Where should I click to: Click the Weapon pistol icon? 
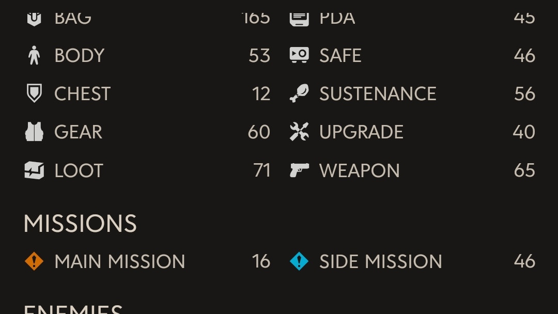tap(299, 170)
